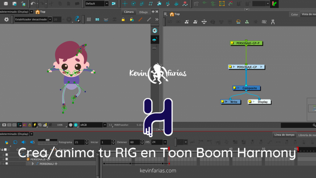Click the Detener stop frame field
The width and height of the screenshot is (316, 178).
(135, 142)
